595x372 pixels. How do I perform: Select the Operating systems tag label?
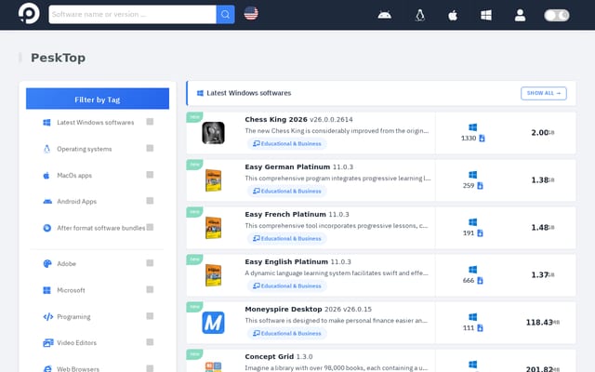[x=85, y=149]
